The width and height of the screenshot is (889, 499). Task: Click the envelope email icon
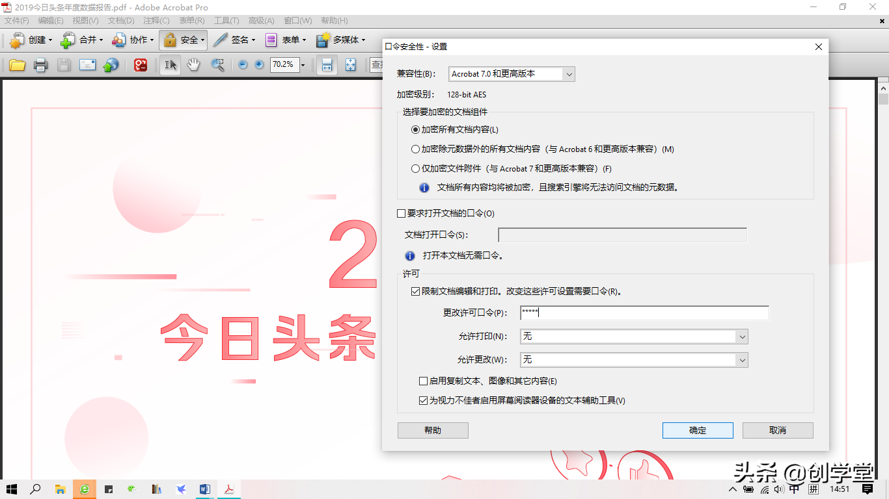coord(88,65)
